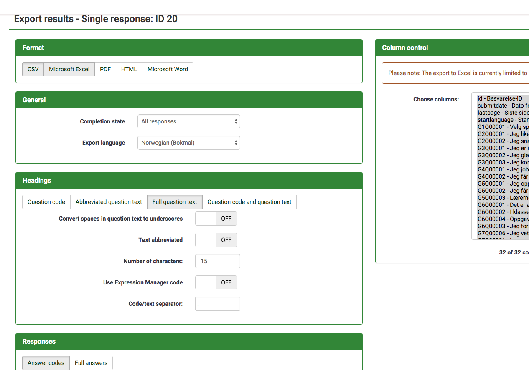Toggle Convert spaces to underscores switch

216,219
